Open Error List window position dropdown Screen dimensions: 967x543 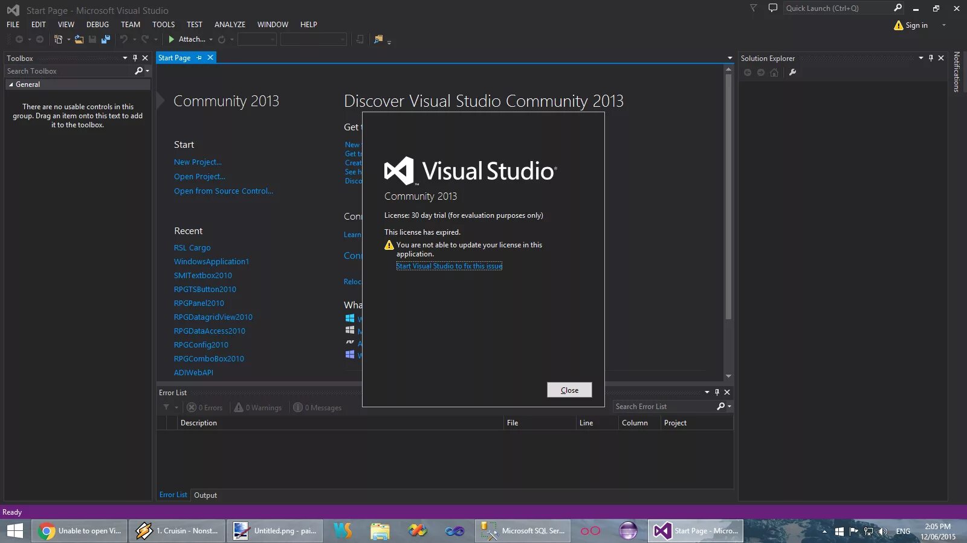(707, 392)
